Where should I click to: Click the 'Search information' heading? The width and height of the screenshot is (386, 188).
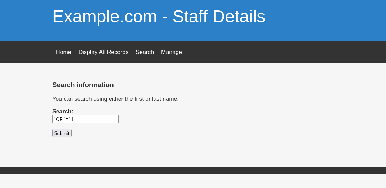[x=83, y=85]
